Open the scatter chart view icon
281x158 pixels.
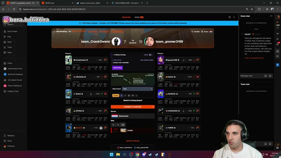pyautogui.click(x=125, y=95)
